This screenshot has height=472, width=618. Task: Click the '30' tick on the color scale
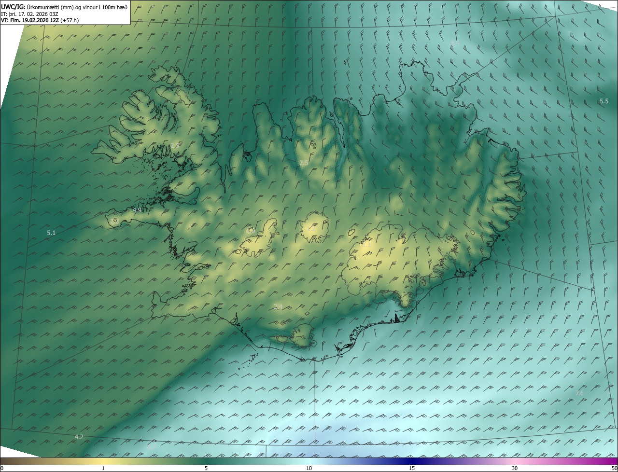coord(515,468)
